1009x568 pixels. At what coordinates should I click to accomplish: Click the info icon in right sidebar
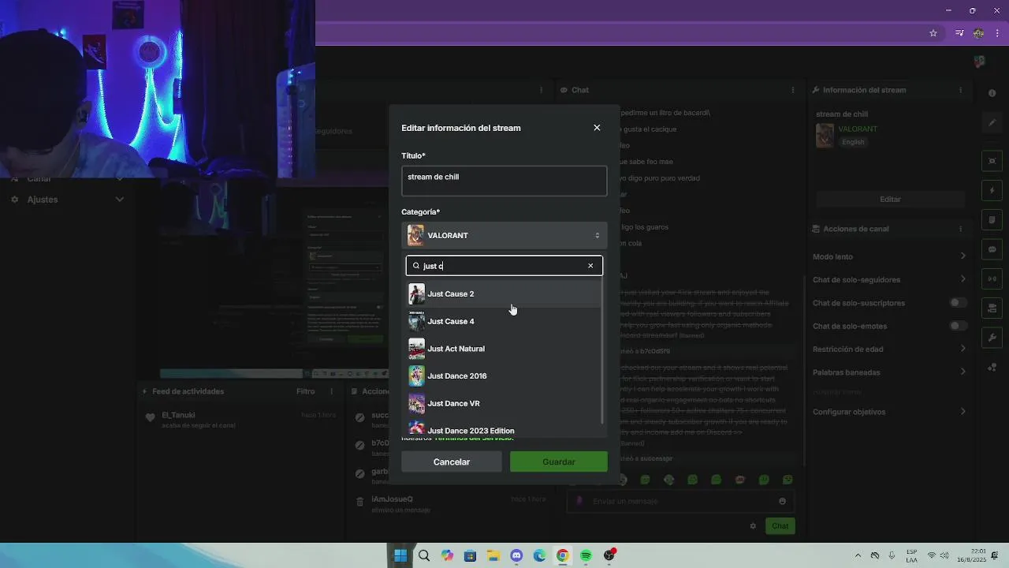992,93
